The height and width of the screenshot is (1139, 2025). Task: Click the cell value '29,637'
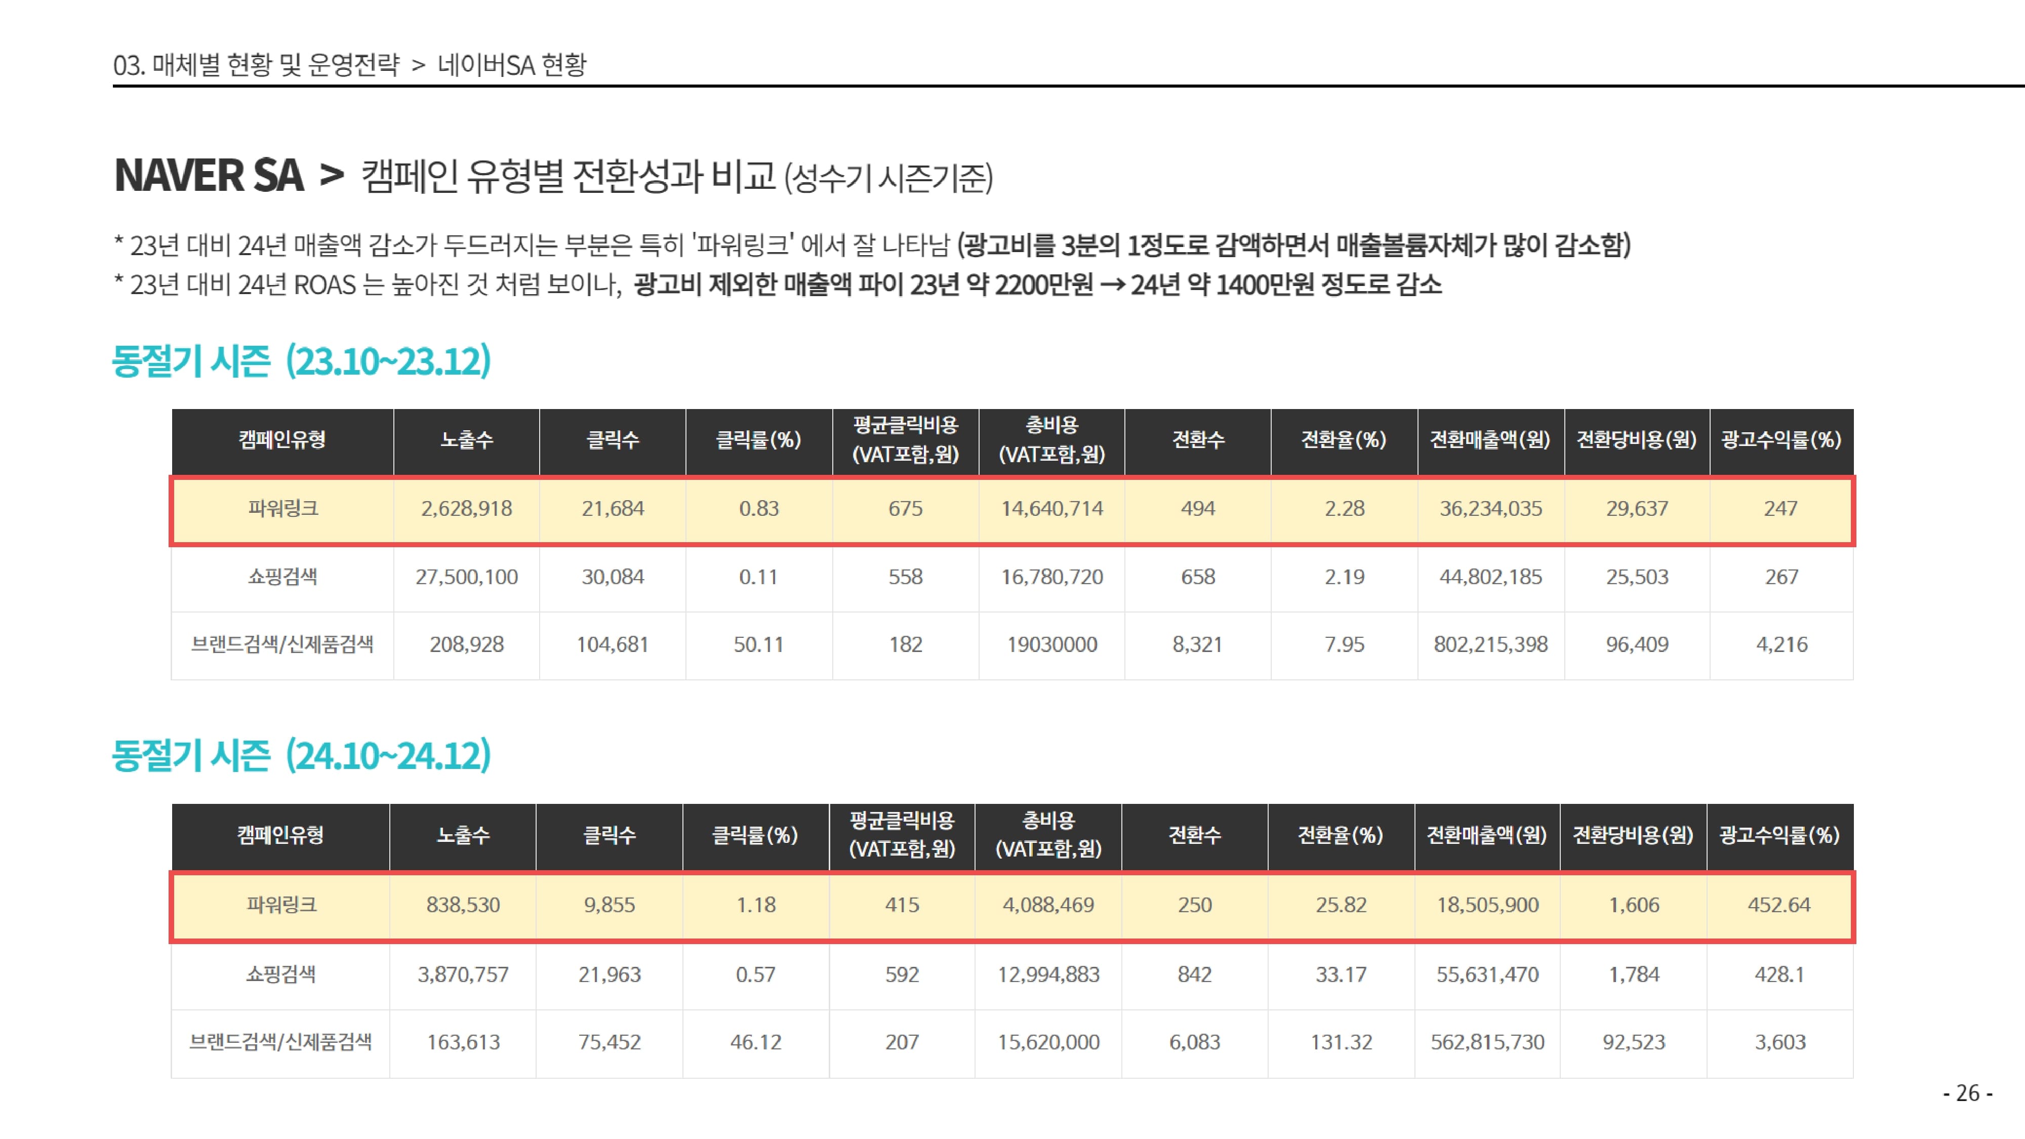pos(1637,509)
